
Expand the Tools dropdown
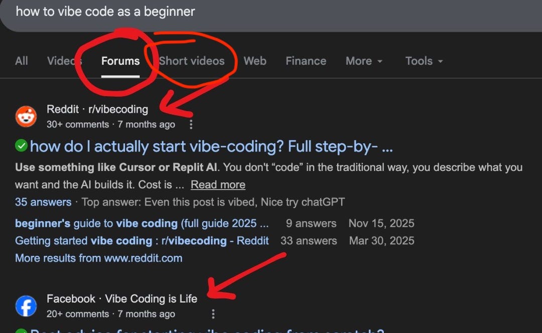424,61
